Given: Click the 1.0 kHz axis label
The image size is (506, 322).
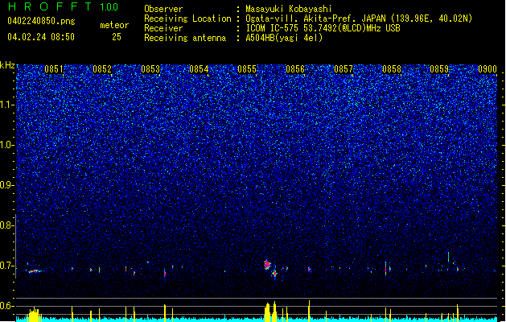Looking at the screenshot, I should coord(7,145).
